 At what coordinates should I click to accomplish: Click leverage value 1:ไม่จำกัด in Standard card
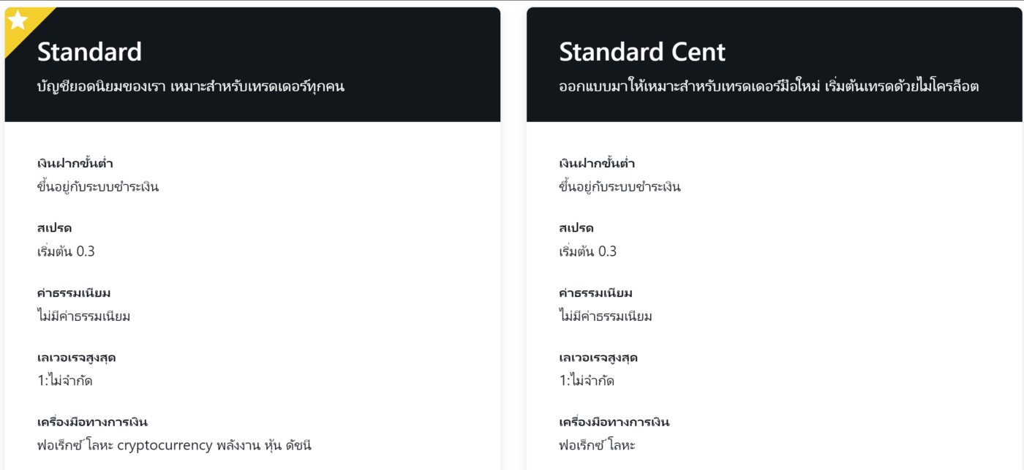[65, 381]
